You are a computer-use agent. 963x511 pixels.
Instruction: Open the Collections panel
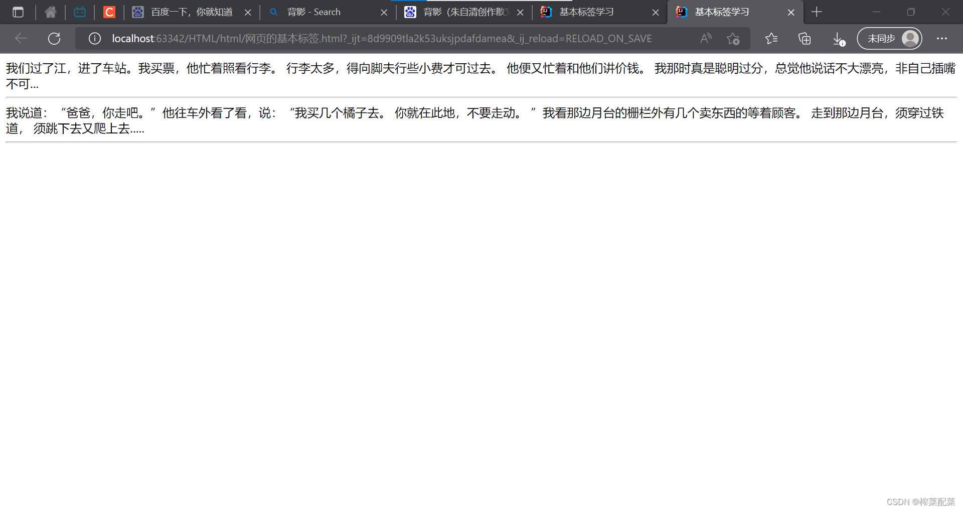pyautogui.click(x=805, y=39)
